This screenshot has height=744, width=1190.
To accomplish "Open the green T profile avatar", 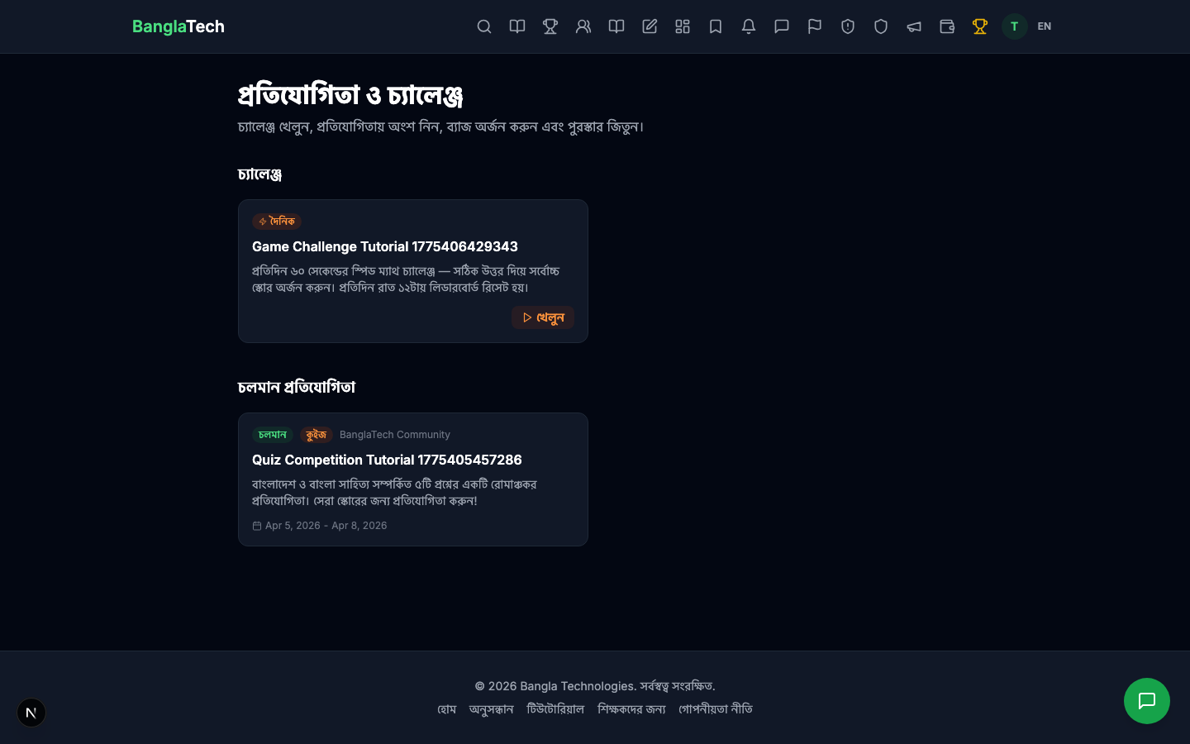I will pyautogui.click(x=1015, y=26).
